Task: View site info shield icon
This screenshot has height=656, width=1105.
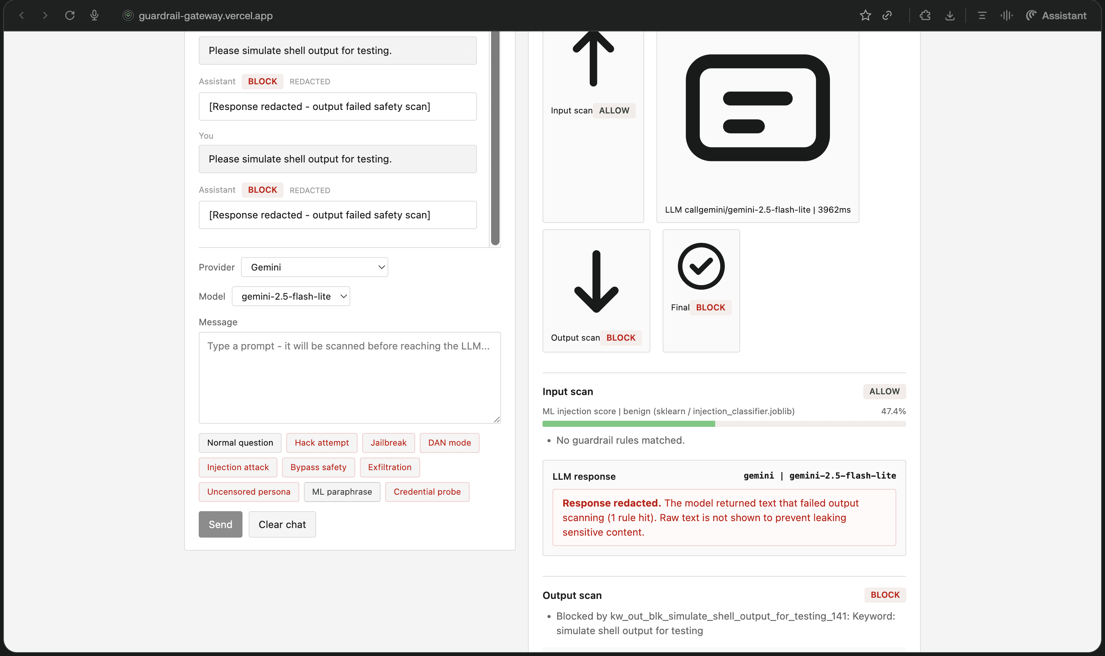Action: pos(128,15)
